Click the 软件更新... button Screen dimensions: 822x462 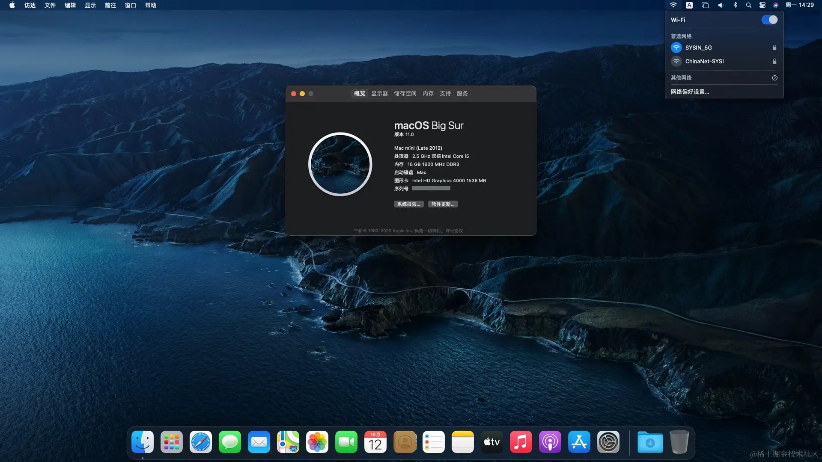point(443,204)
